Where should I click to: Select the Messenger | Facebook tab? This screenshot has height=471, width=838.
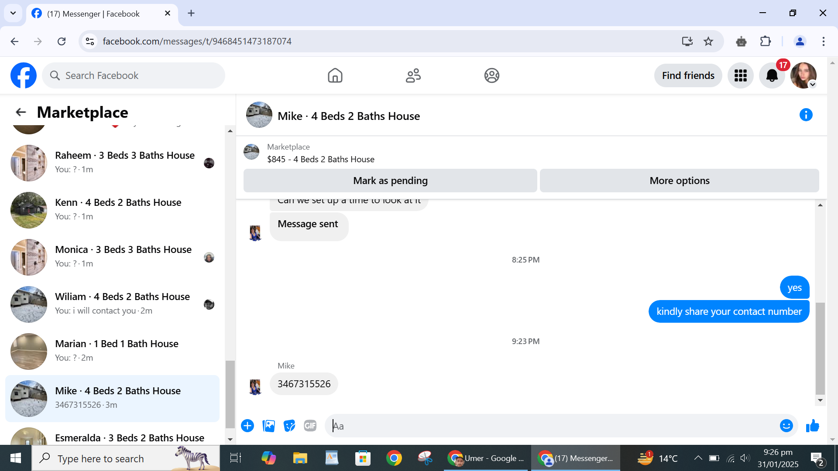(x=102, y=14)
